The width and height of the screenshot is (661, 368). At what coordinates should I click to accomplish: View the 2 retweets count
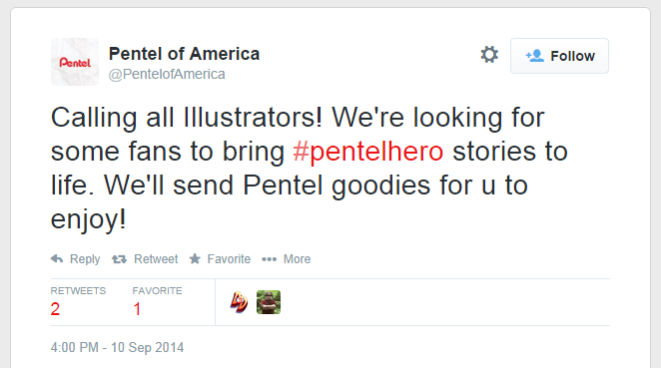click(x=55, y=309)
